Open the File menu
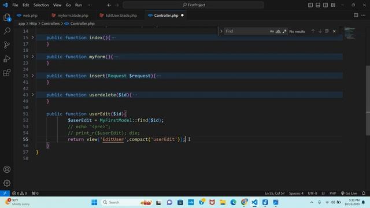 15,5
